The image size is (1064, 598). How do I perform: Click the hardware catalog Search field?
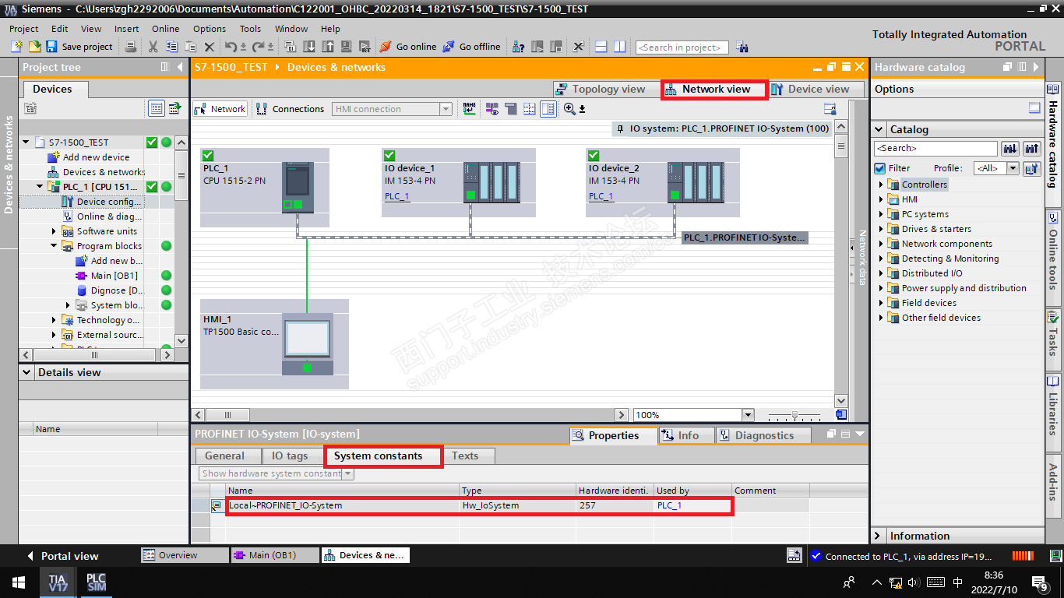click(935, 148)
